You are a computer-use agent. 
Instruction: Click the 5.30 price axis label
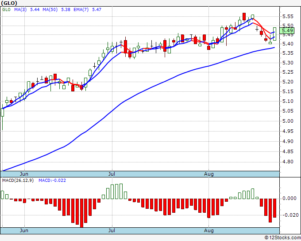coord(288,63)
